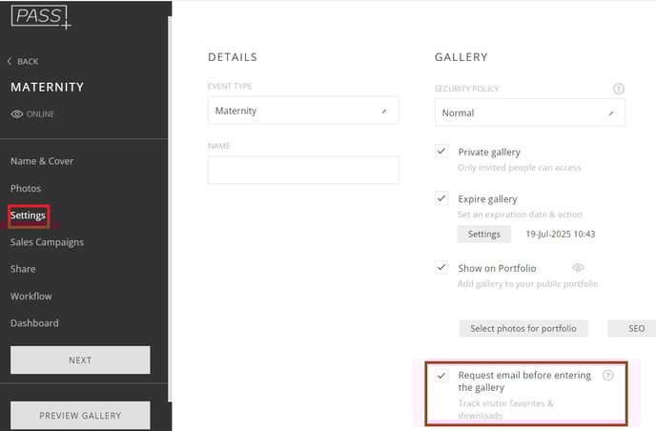656x431 pixels.
Task: Click the PREVIEW GALLERY button
Action: [80, 415]
